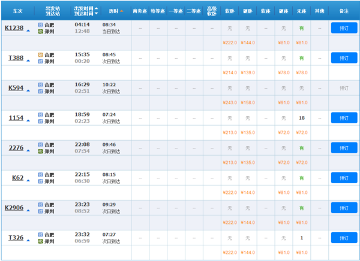This screenshot has height=261, width=360.
Task: Collapse the price row arrow for K62
Action: (28, 178)
